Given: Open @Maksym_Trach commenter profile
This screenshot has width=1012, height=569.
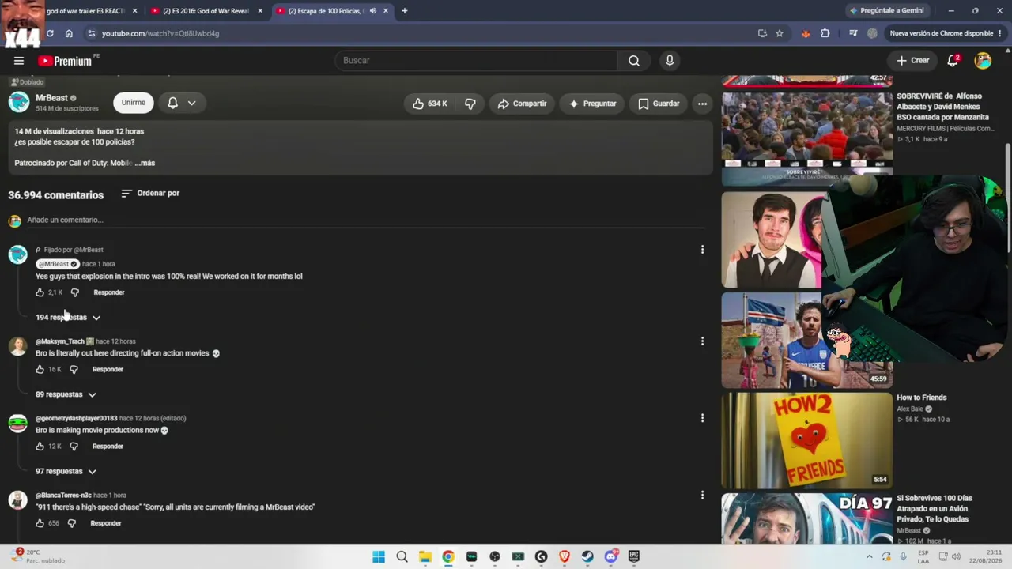Looking at the screenshot, I should click(60, 341).
